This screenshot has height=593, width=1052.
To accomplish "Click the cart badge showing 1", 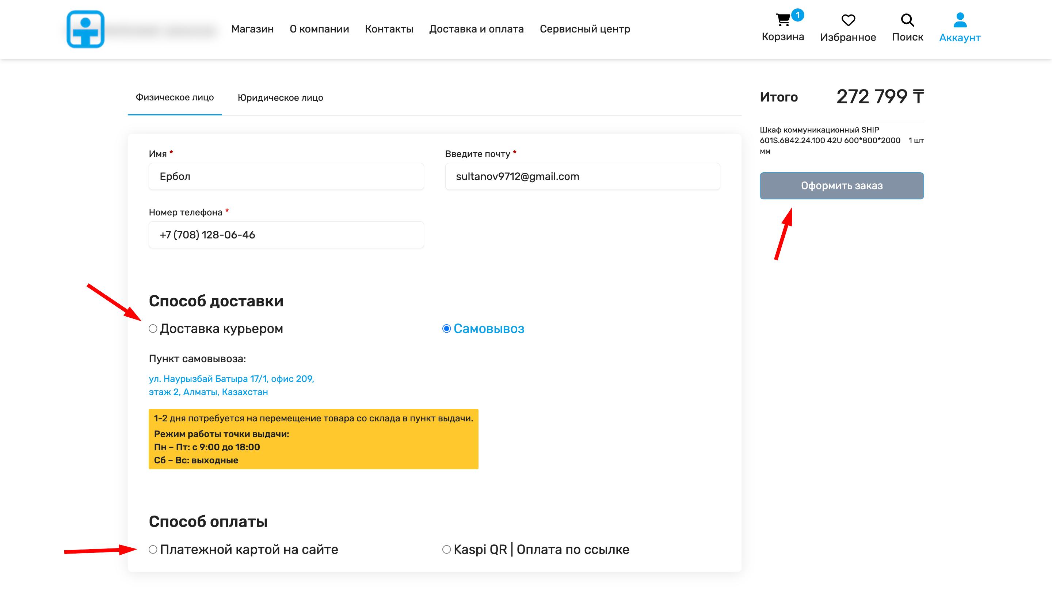I will tap(797, 15).
